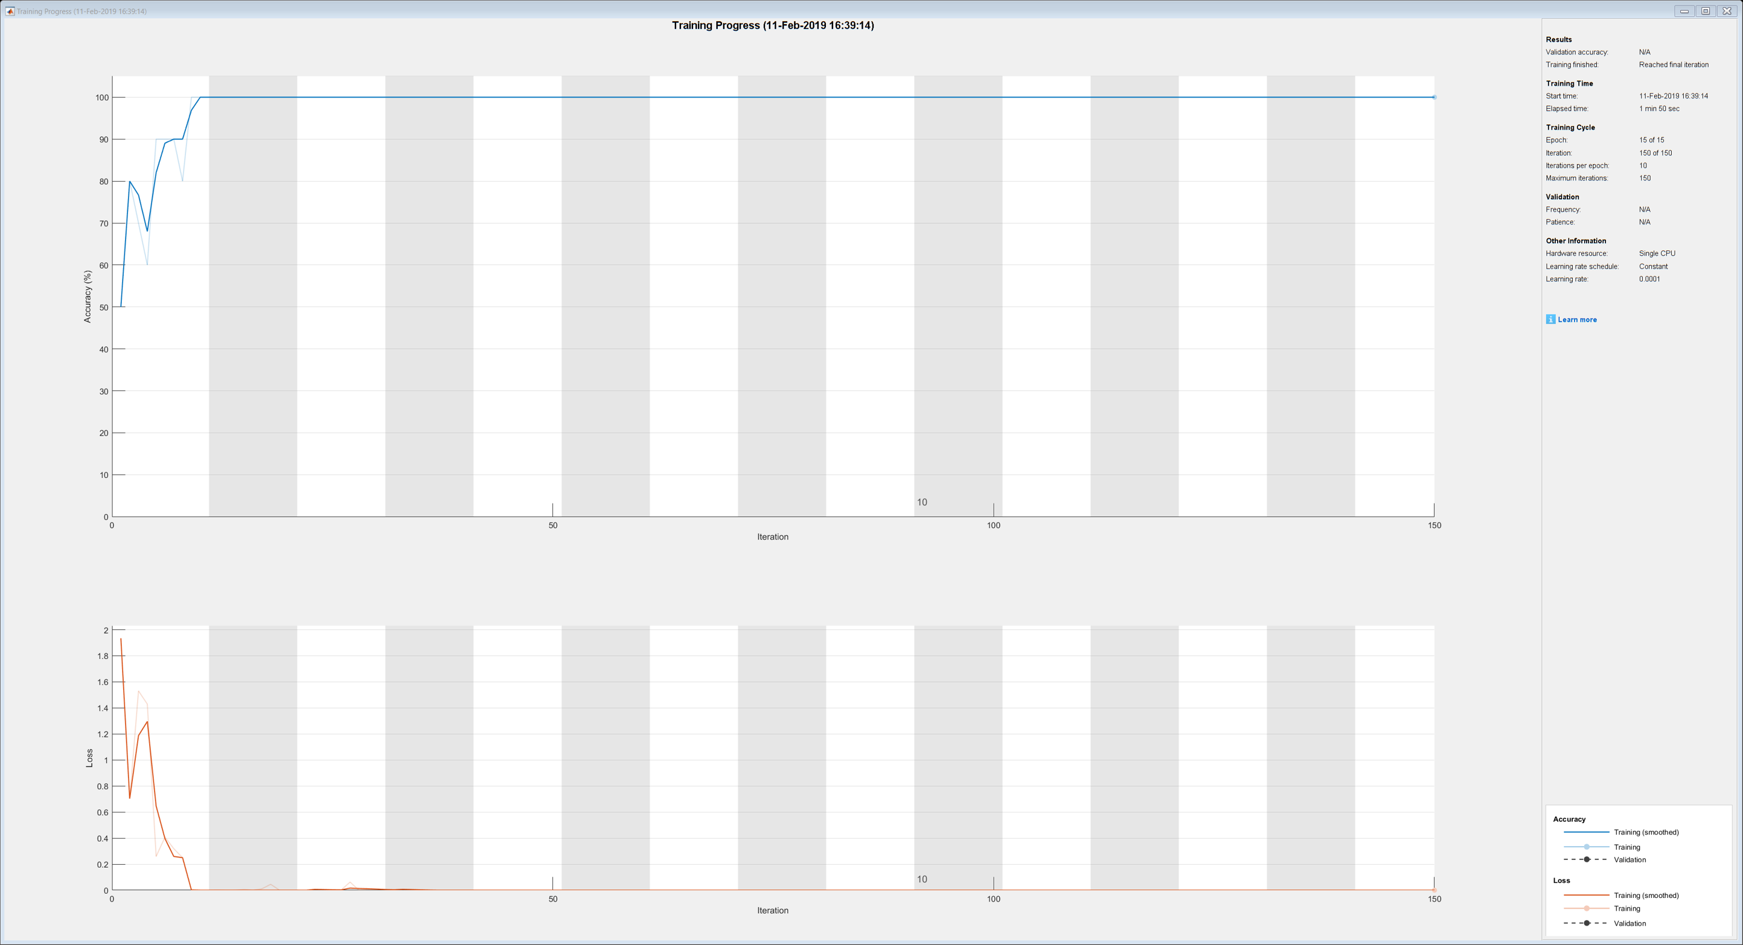Minimize the Training Progress window
This screenshot has height=945, width=1743.
[1684, 11]
